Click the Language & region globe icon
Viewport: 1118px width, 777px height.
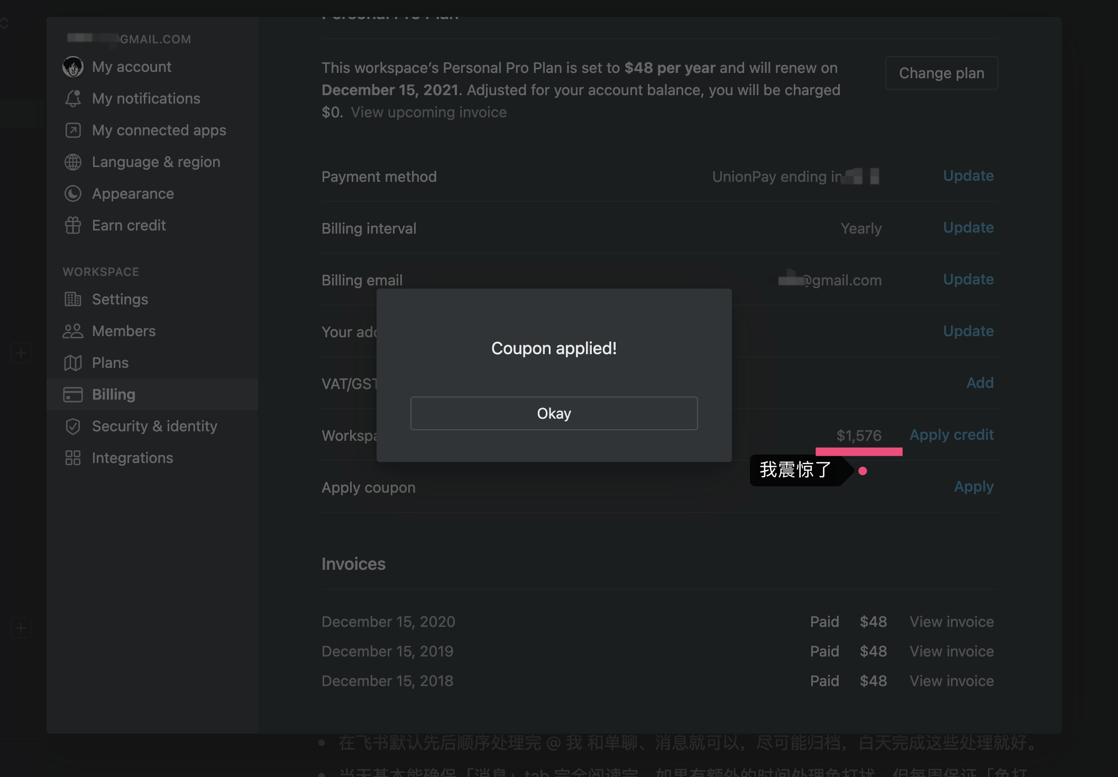73,162
